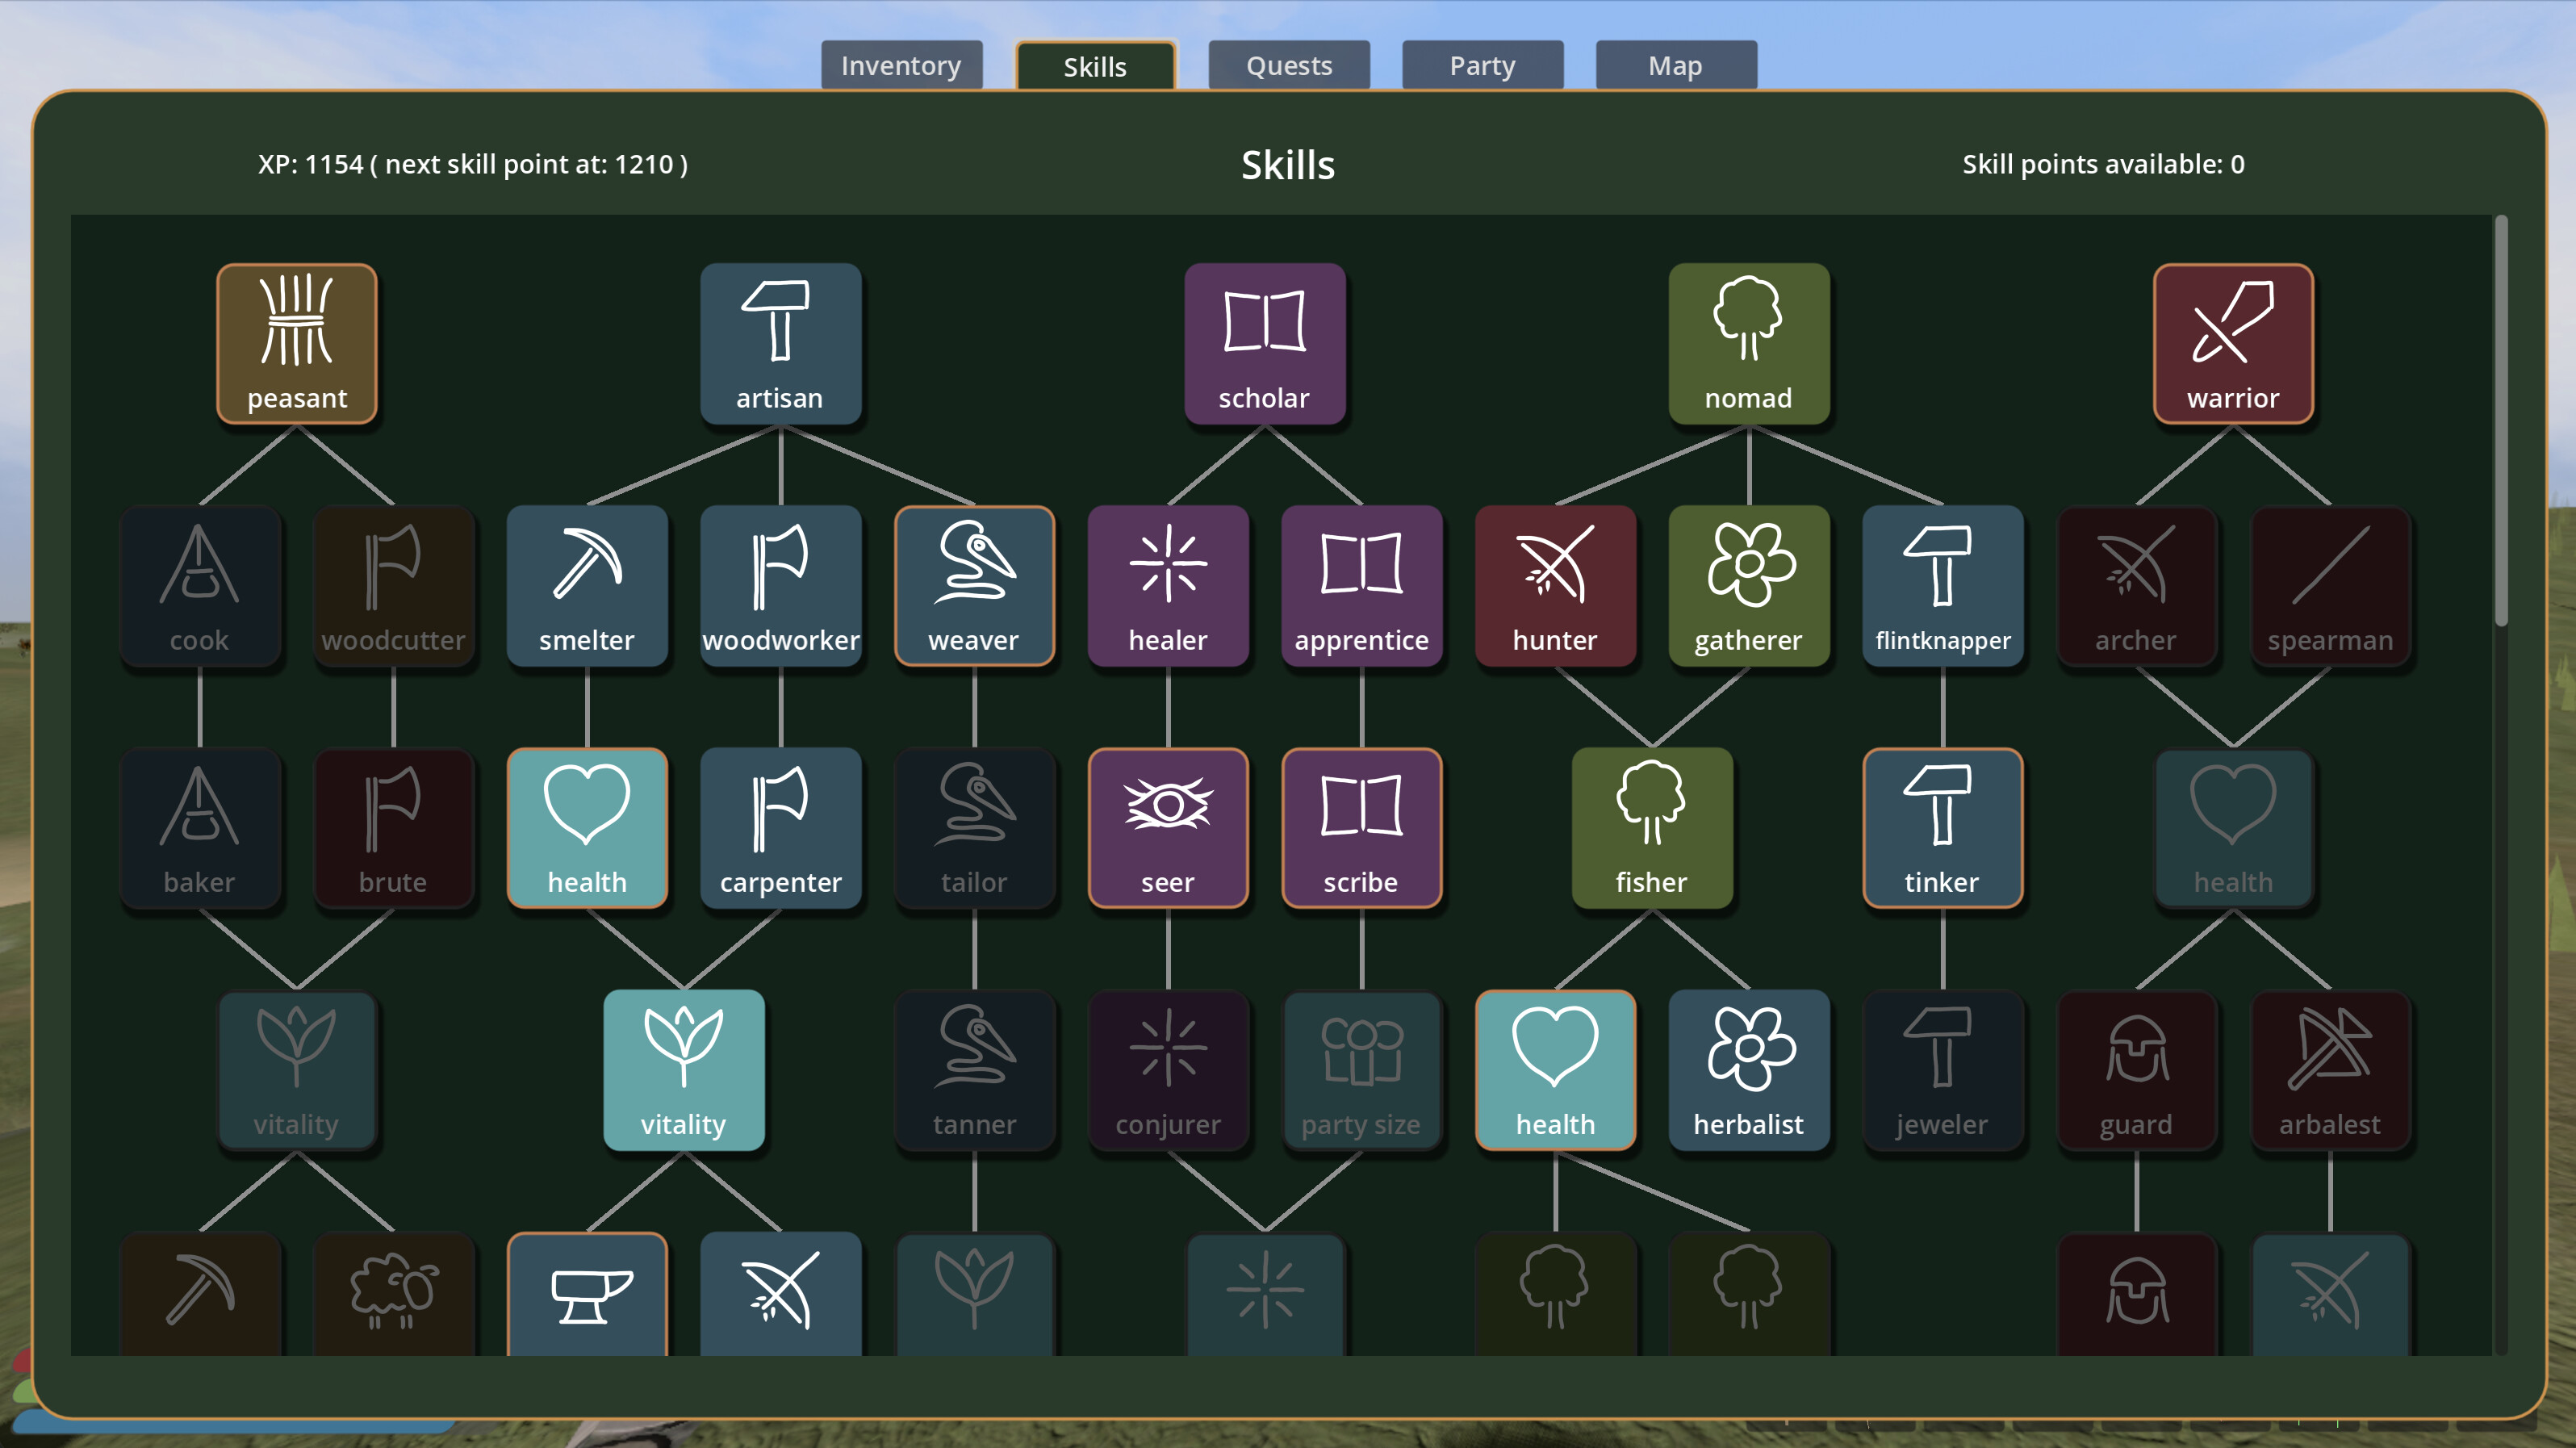Switch to the Inventory tab
This screenshot has width=2576, height=1448.
point(901,66)
